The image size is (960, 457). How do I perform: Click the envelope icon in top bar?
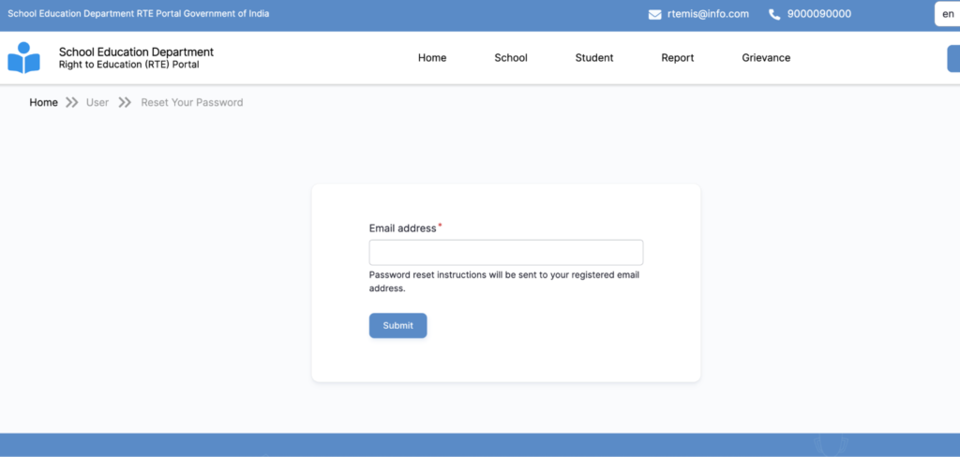[x=655, y=14]
